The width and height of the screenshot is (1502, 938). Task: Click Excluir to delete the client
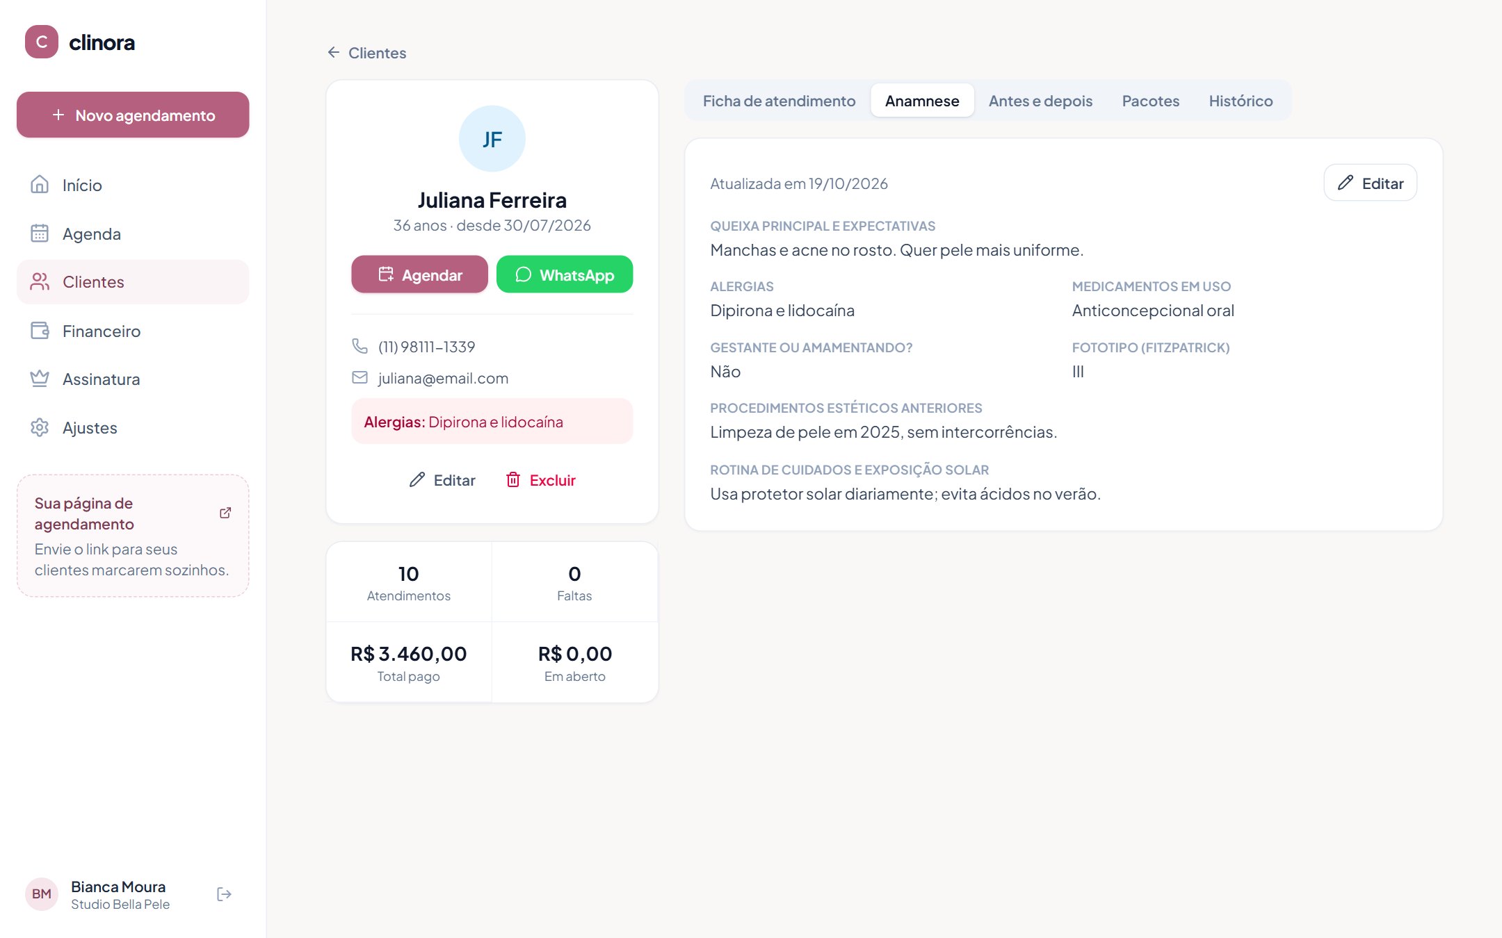coord(541,480)
